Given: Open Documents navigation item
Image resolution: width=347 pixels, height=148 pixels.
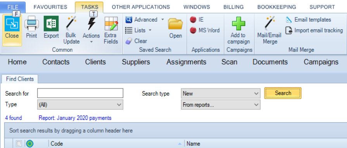Looking at the screenshot, I should (270, 62).
